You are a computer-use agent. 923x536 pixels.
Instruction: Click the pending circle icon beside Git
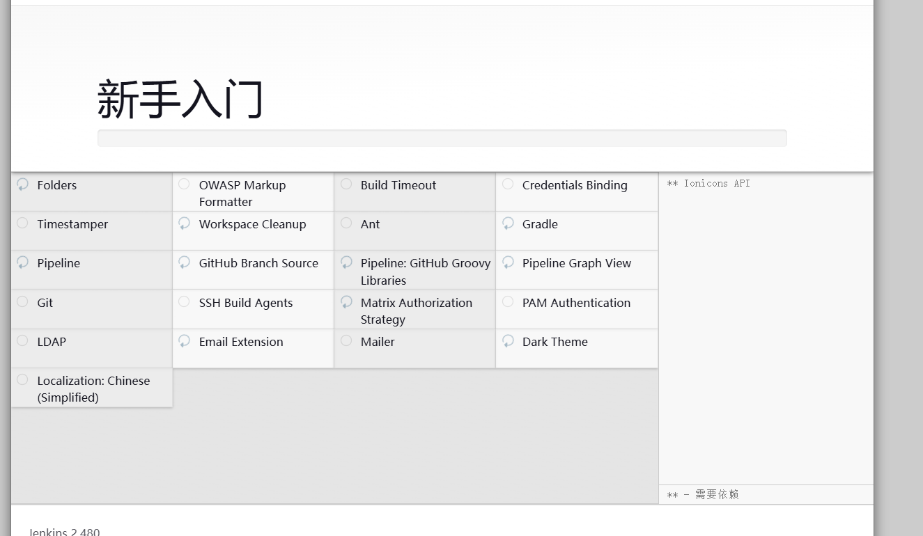(x=22, y=301)
